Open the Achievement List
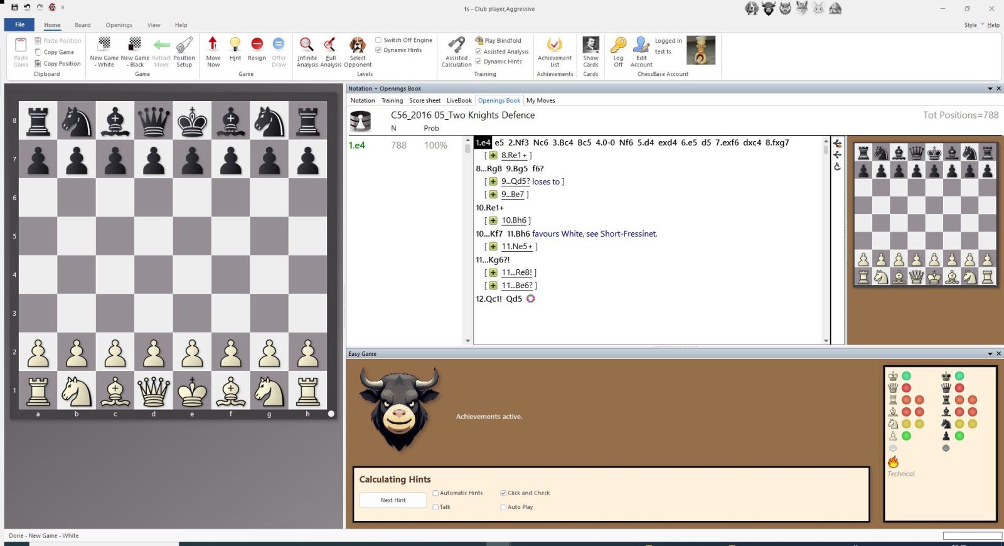 tap(555, 45)
